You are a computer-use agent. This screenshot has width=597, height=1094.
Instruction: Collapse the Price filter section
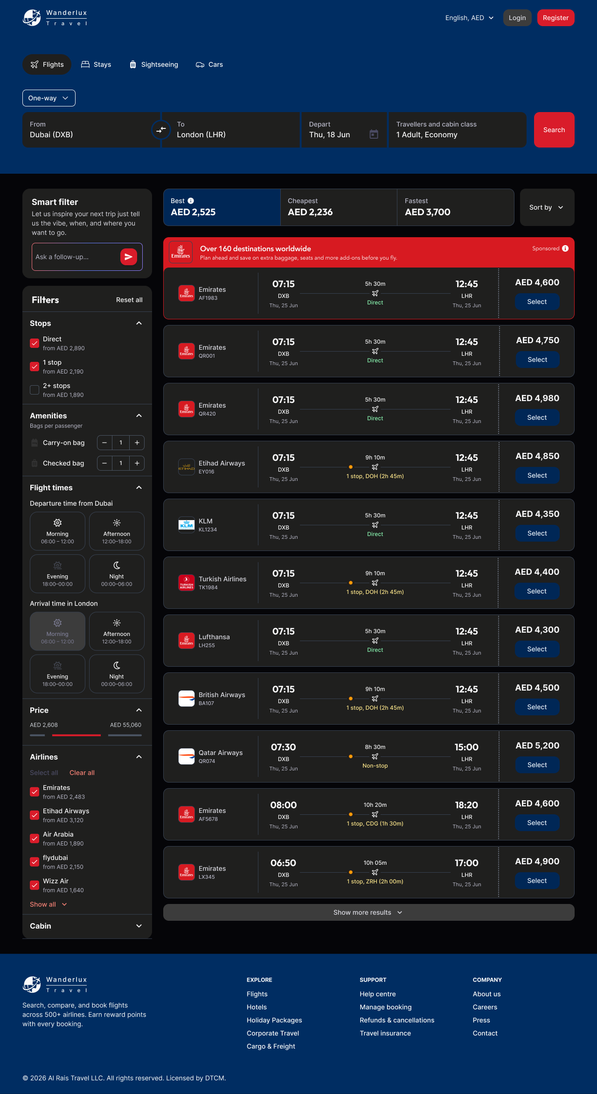(x=139, y=710)
